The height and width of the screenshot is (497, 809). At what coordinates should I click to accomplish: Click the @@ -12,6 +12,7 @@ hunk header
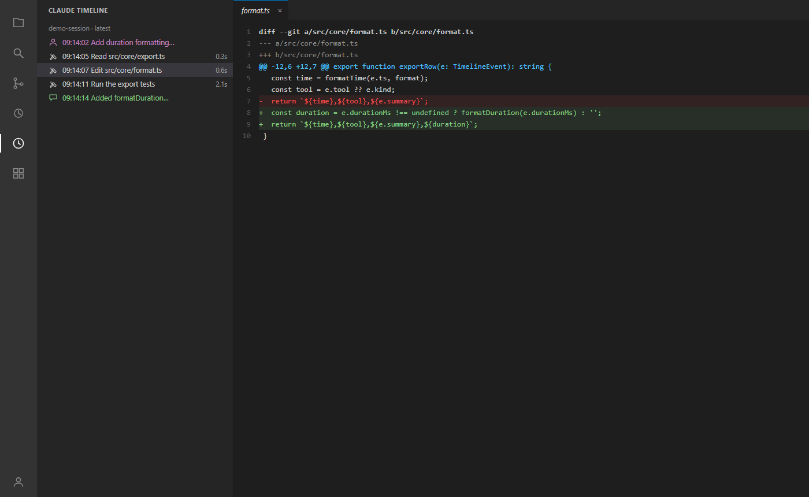(x=405, y=66)
